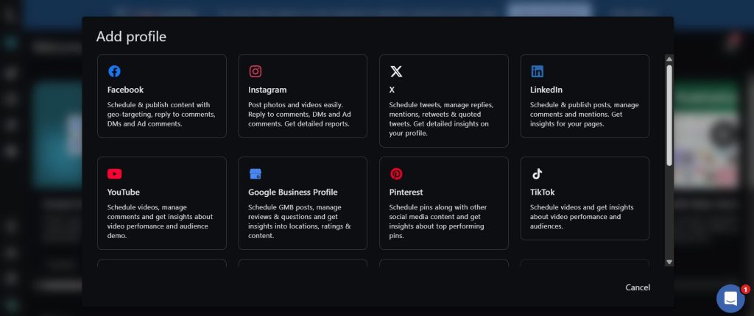This screenshot has width=754, height=316.
Task: Click the TikTok logo icon
Action: [x=537, y=174]
